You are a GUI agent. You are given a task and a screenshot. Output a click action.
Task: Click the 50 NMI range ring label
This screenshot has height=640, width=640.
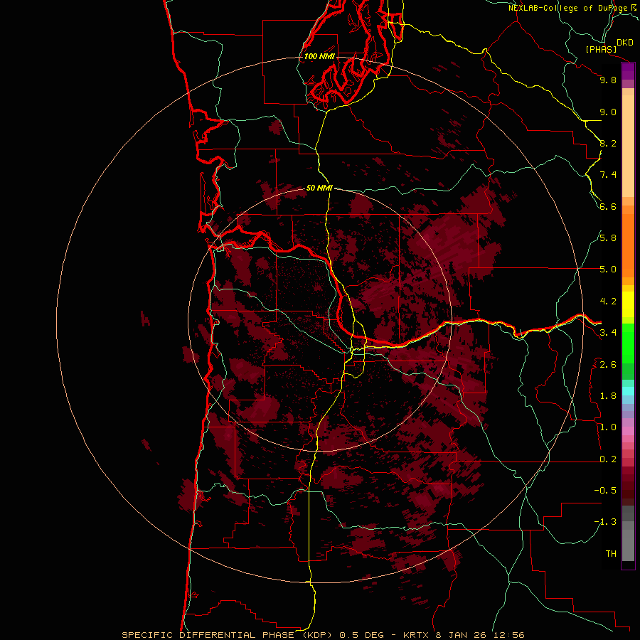point(319,188)
